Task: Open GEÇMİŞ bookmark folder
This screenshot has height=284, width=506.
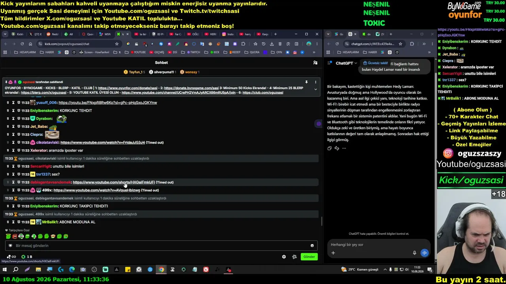Action: pyautogui.click(x=157, y=52)
